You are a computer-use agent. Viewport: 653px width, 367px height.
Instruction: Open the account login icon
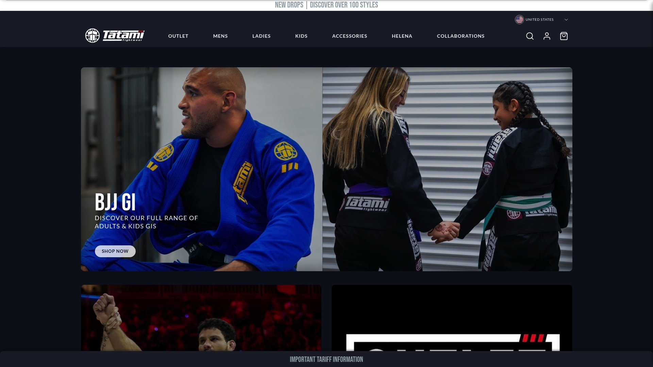pyautogui.click(x=547, y=36)
